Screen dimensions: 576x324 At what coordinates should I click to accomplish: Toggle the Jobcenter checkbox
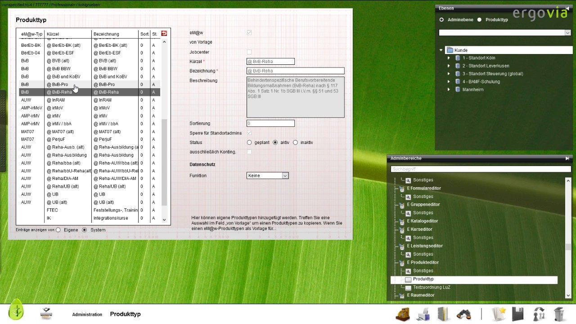(x=249, y=52)
